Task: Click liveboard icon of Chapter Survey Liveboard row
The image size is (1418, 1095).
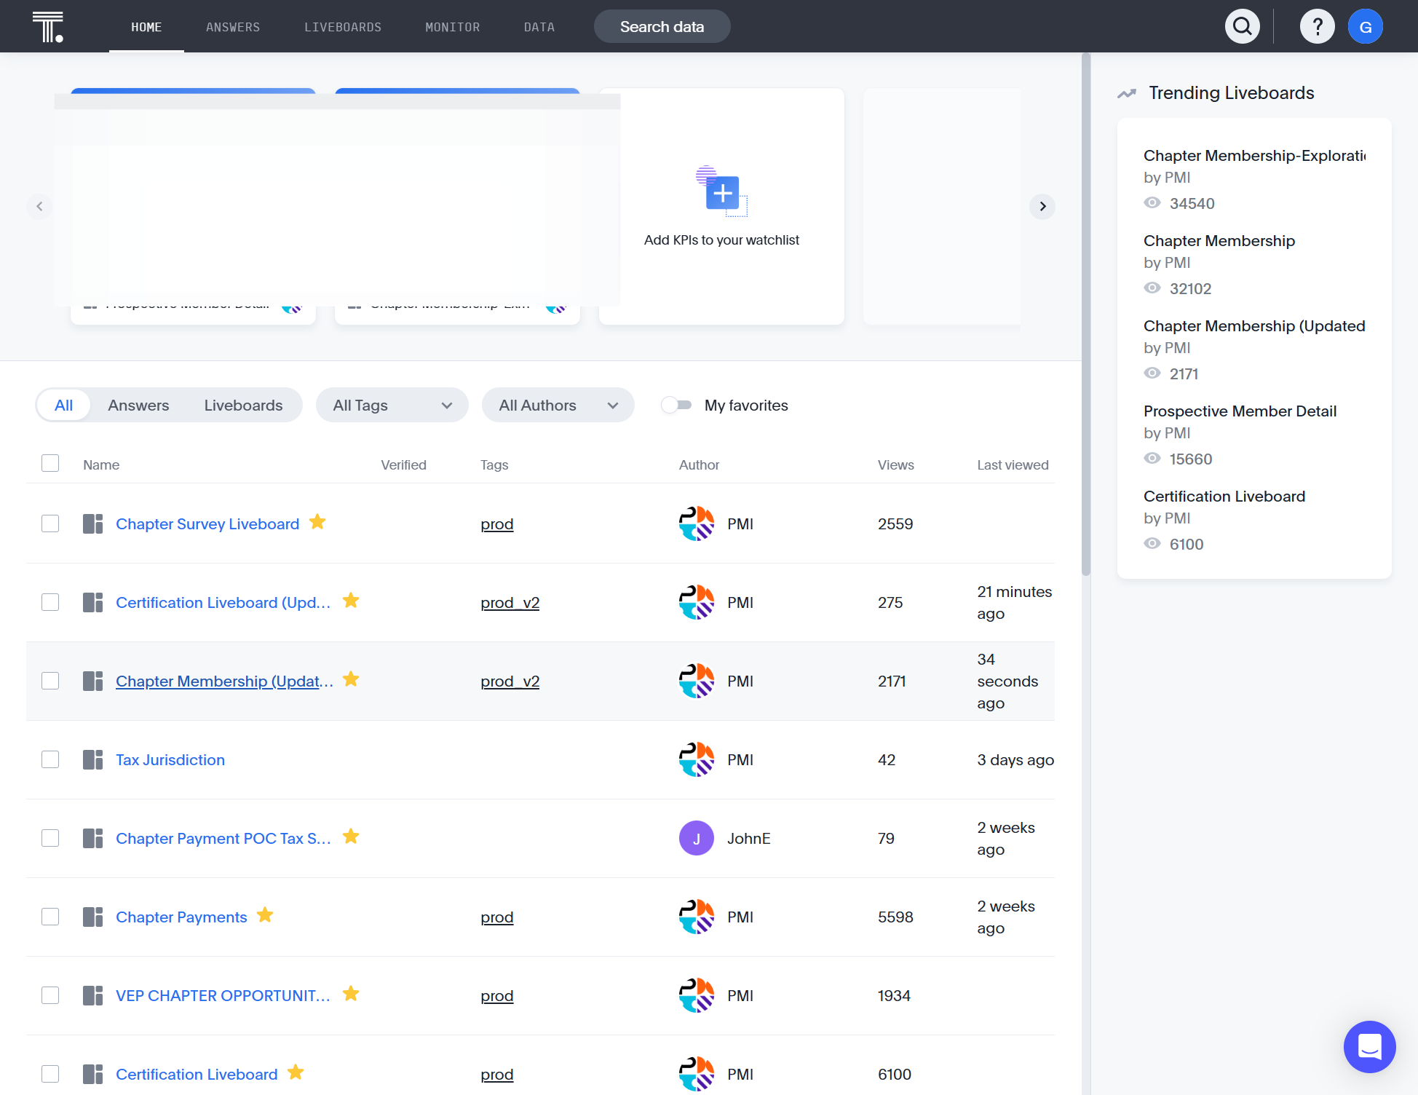Action: point(92,523)
